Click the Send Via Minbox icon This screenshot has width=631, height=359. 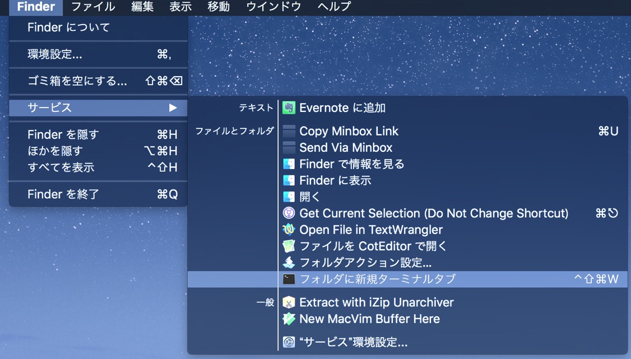[289, 147]
